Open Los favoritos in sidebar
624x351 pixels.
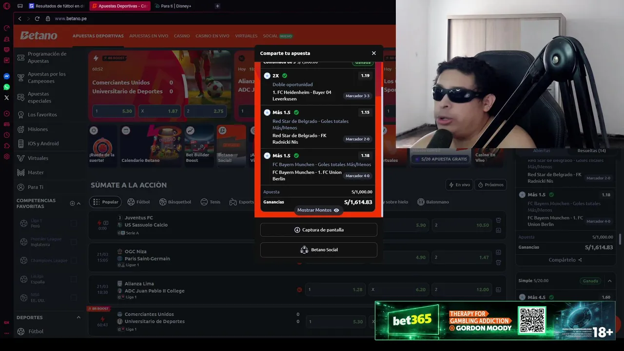[42, 115]
